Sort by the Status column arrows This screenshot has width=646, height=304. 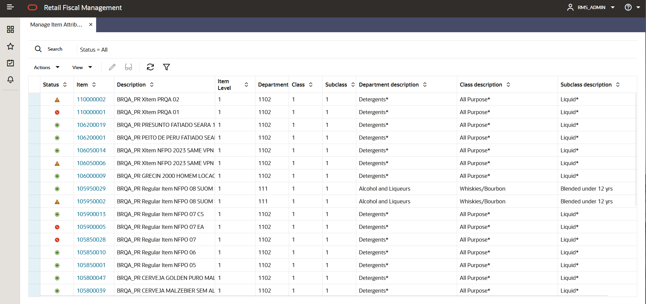coord(65,85)
